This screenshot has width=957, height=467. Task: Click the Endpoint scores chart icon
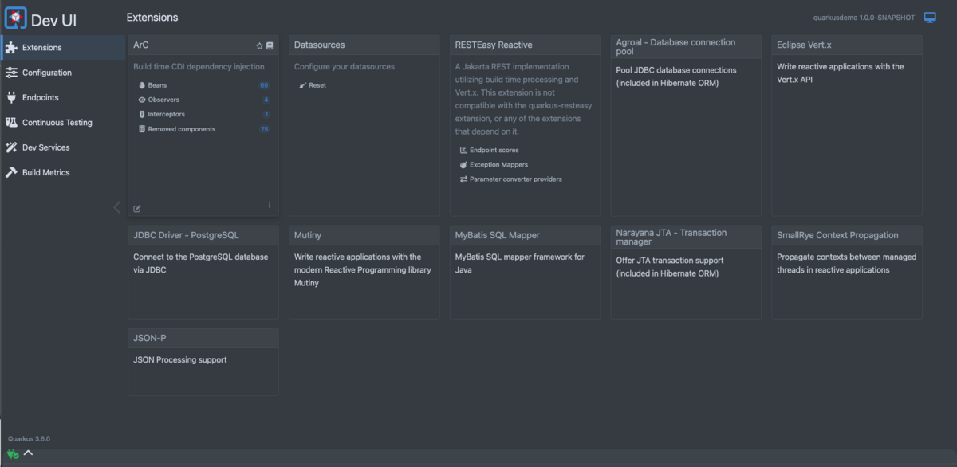coord(463,150)
